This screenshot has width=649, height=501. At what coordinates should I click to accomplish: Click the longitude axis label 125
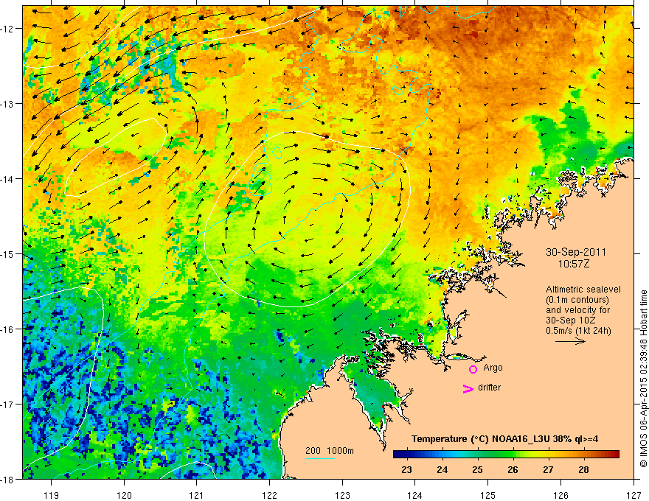pyautogui.click(x=488, y=495)
